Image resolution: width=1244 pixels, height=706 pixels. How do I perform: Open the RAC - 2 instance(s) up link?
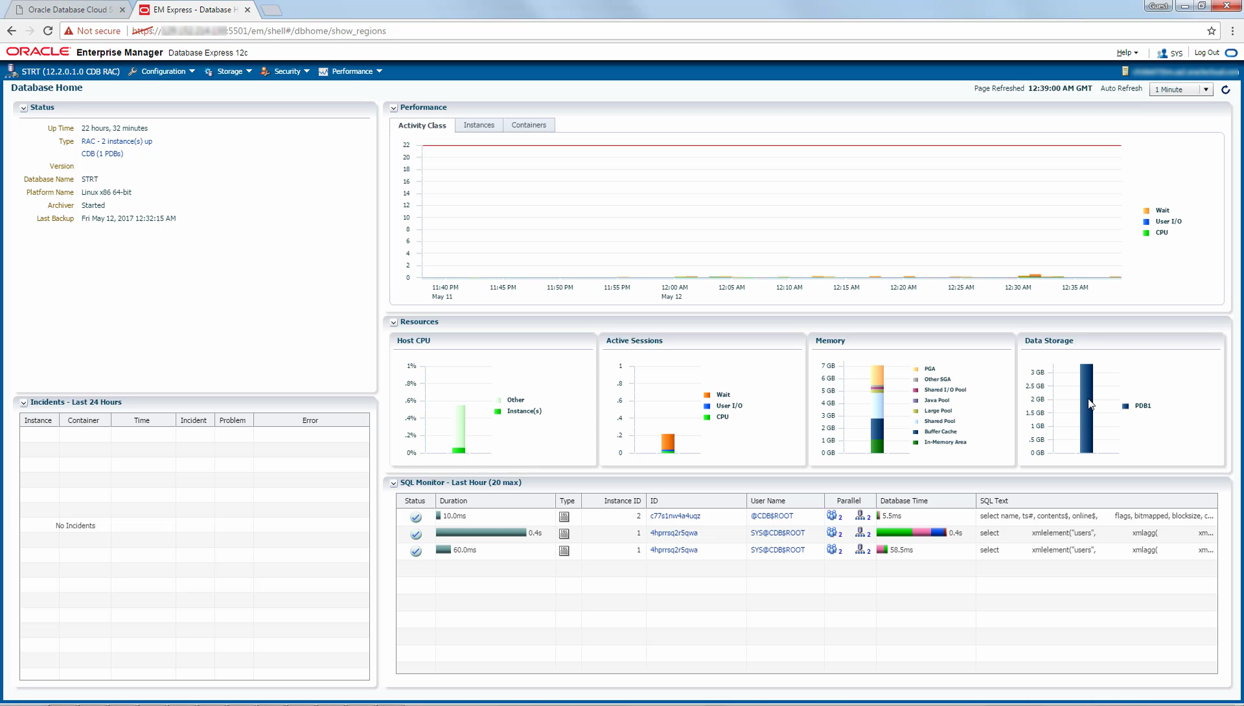(x=117, y=141)
